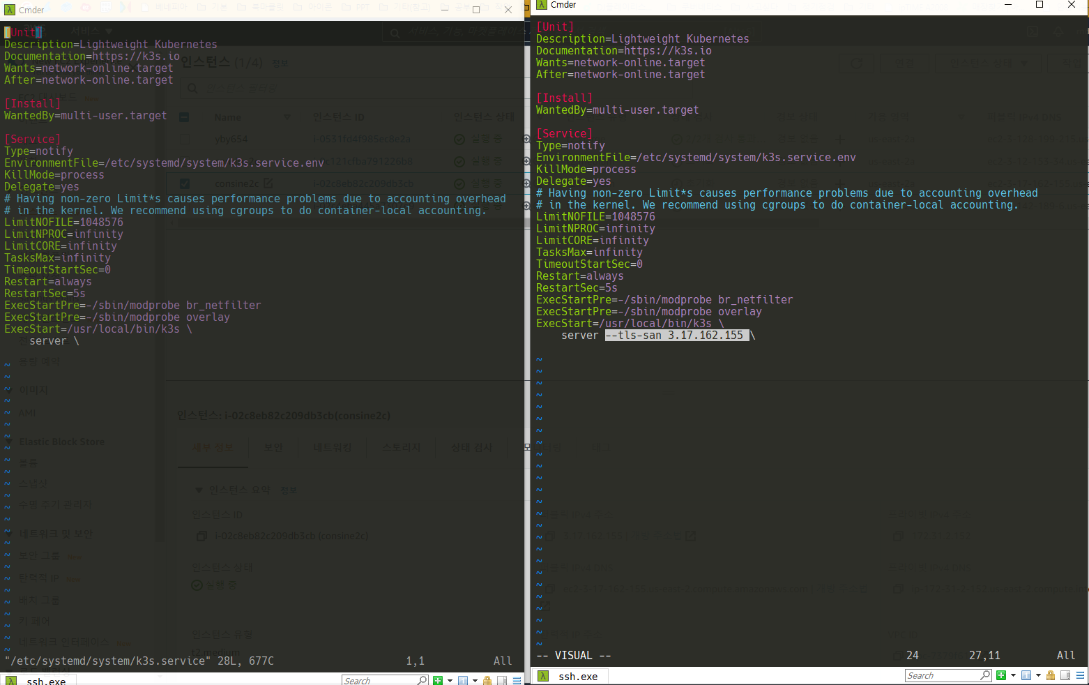The image size is (1089, 685).
Task: Click the search magnifier icon in left Cmder window
Action: click(x=422, y=680)
